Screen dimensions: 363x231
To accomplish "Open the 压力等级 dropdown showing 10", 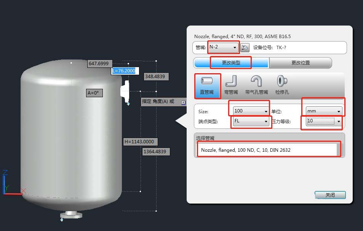I will [x=324, y=121].
